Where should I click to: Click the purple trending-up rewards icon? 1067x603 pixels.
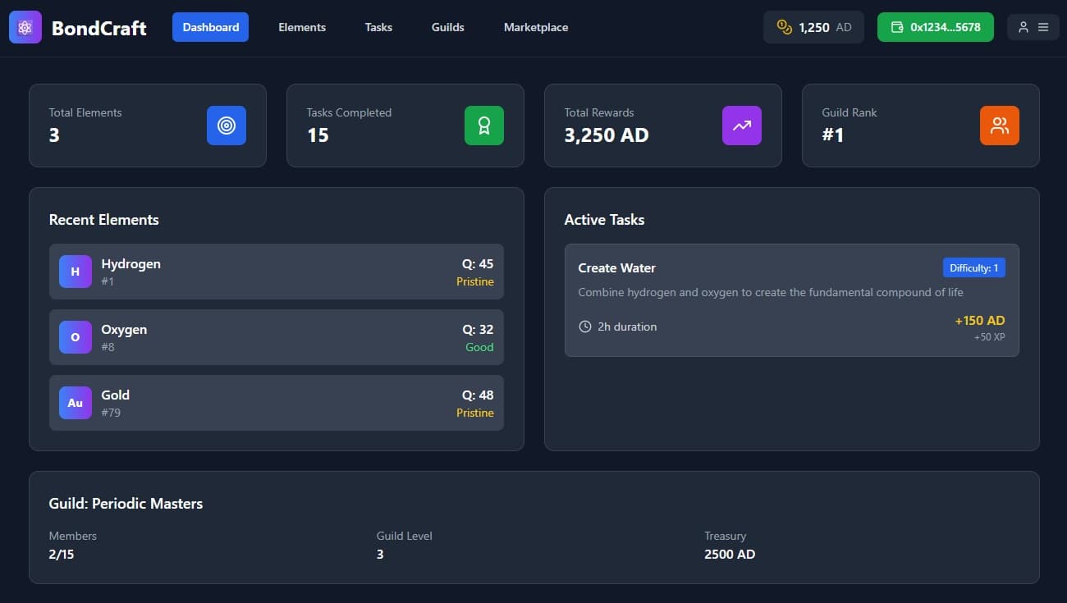pos(742,126)
